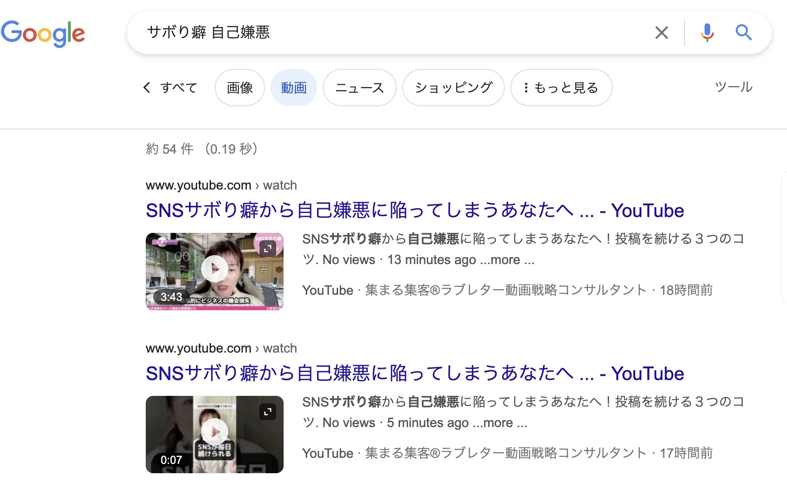Click the '17時間前' source line
This screenshot has height=503, width=787.
[x=508, y=453]
